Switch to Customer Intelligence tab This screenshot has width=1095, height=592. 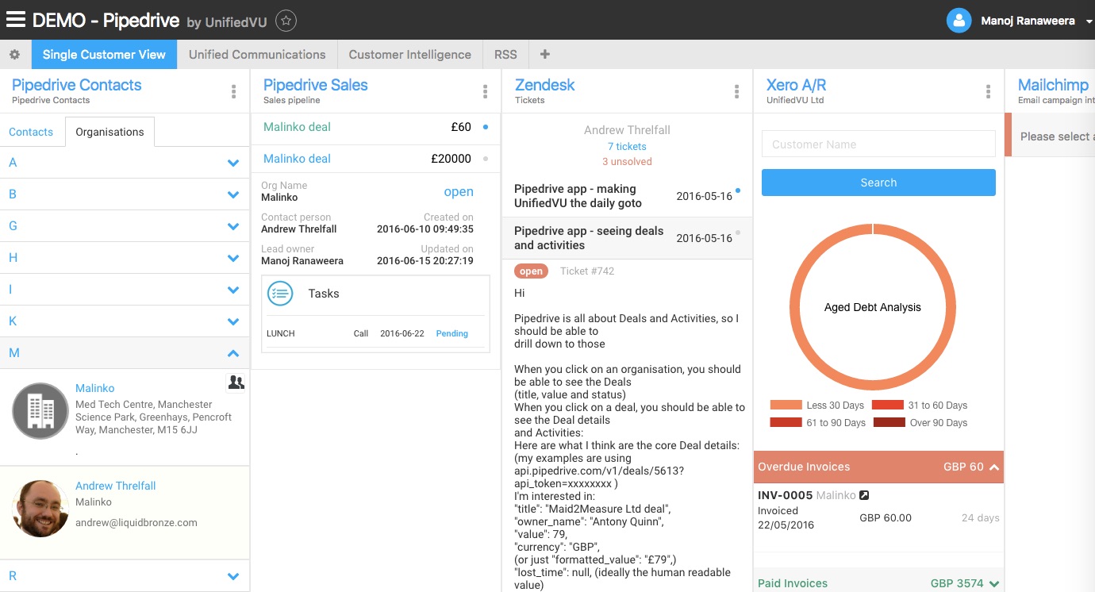(x=410, y=55)
